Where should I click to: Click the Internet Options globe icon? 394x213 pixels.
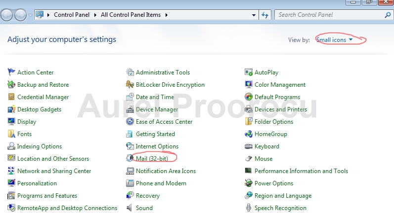(130, 146)
